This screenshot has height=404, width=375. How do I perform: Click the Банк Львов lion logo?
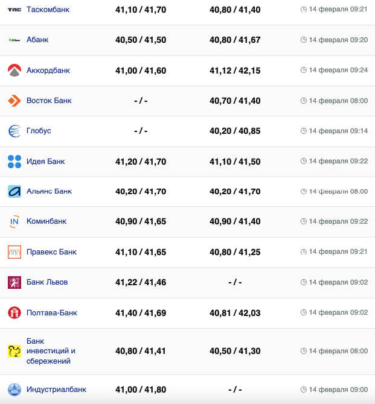tap(14, 282)
